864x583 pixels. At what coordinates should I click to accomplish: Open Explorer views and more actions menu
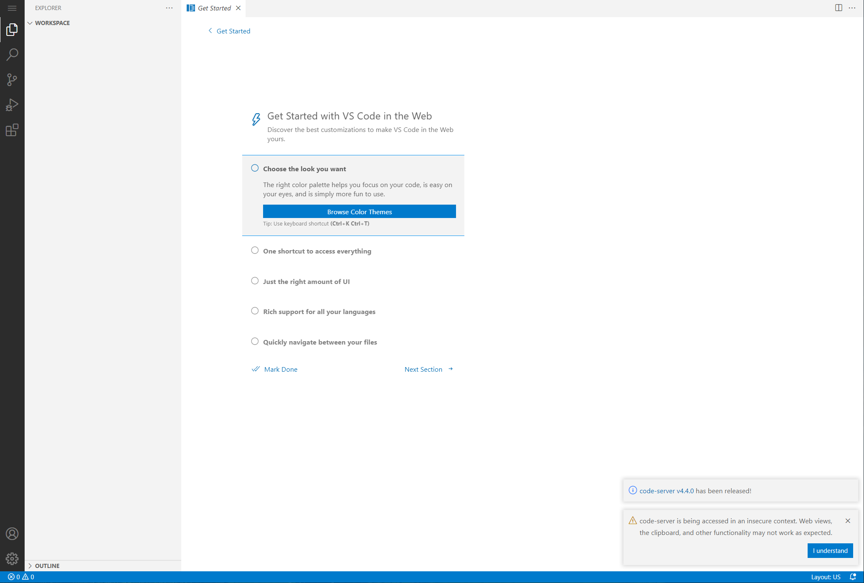[x=169, y=8]
